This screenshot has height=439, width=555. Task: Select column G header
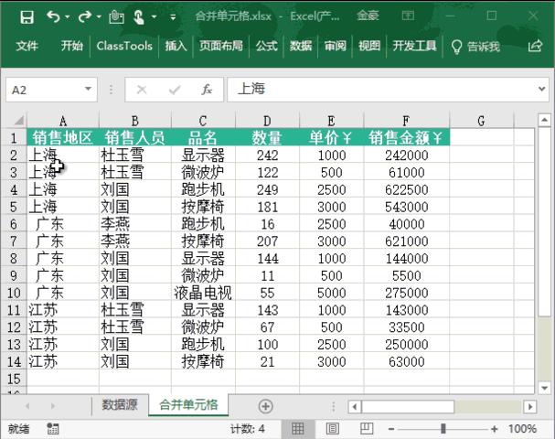click(x=481, y=121)
